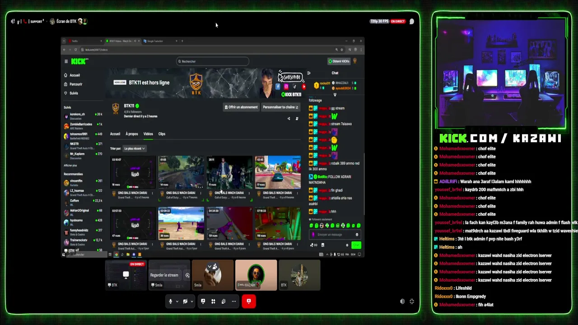Switch to channel Accueil tab

(x=115, y=134)
